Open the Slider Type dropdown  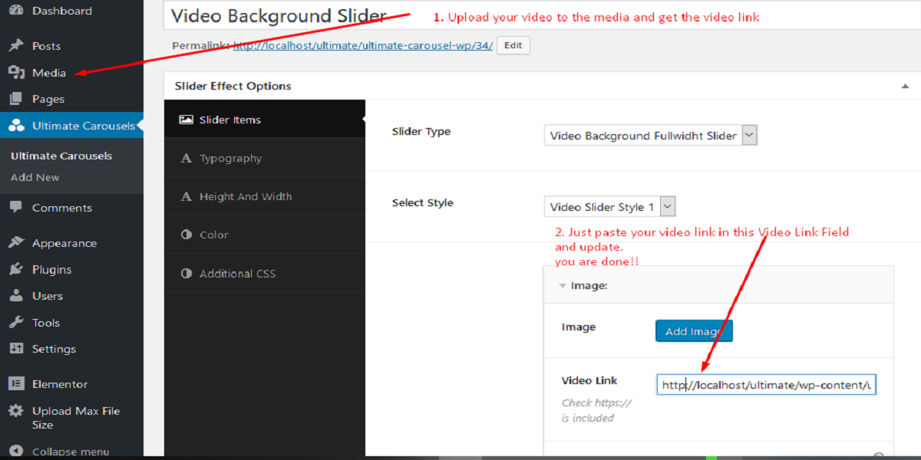point(651,136)
